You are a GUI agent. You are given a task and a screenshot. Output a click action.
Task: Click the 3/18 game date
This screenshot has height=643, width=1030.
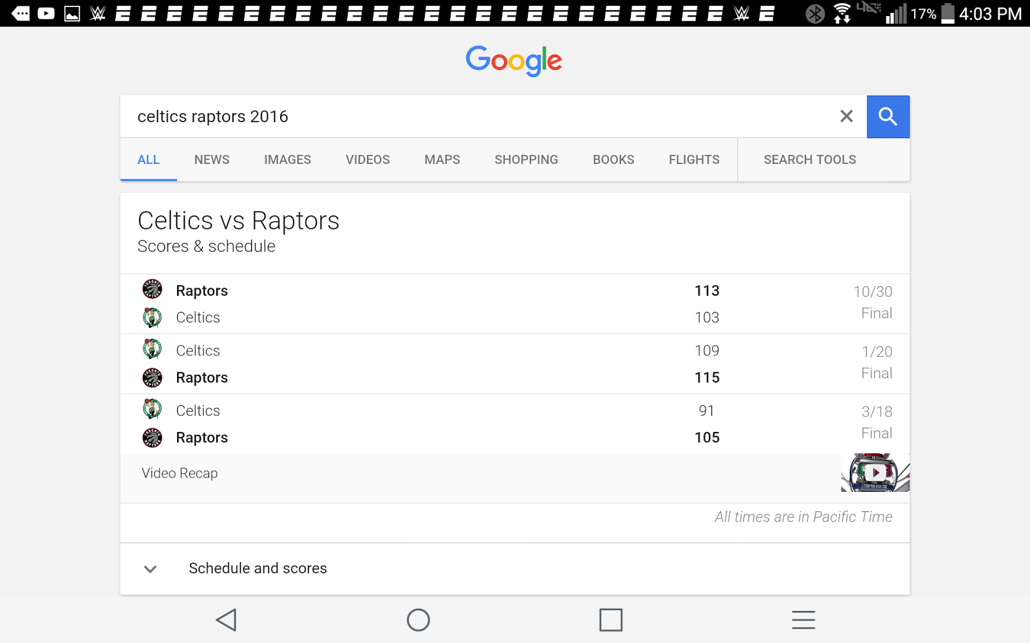point(877,412)
